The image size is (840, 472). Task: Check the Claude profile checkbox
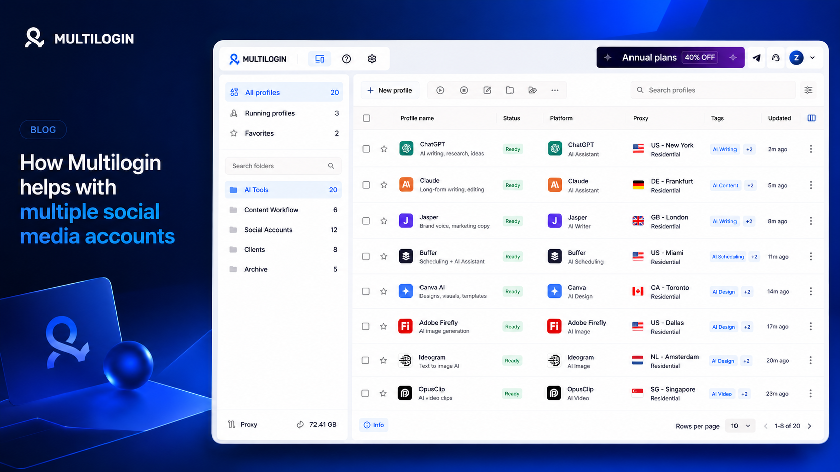(366, 185)
